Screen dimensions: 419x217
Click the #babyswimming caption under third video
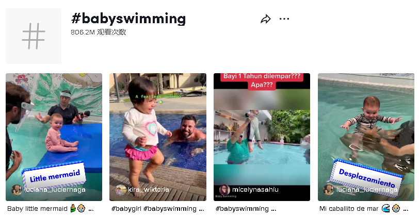[242, 209]
